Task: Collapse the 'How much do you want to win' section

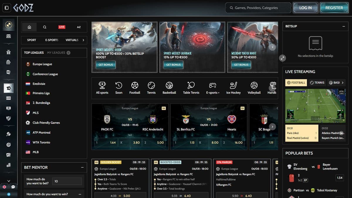Action: pos(80,194)
